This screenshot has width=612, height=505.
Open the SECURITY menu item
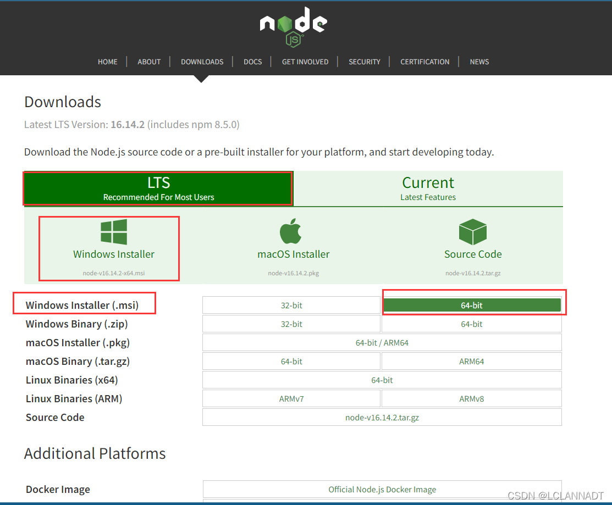pyautogui.click(x=365, y=62)
